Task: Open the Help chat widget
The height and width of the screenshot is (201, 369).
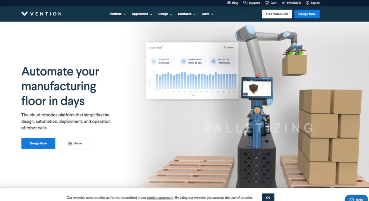Action: 356,198
